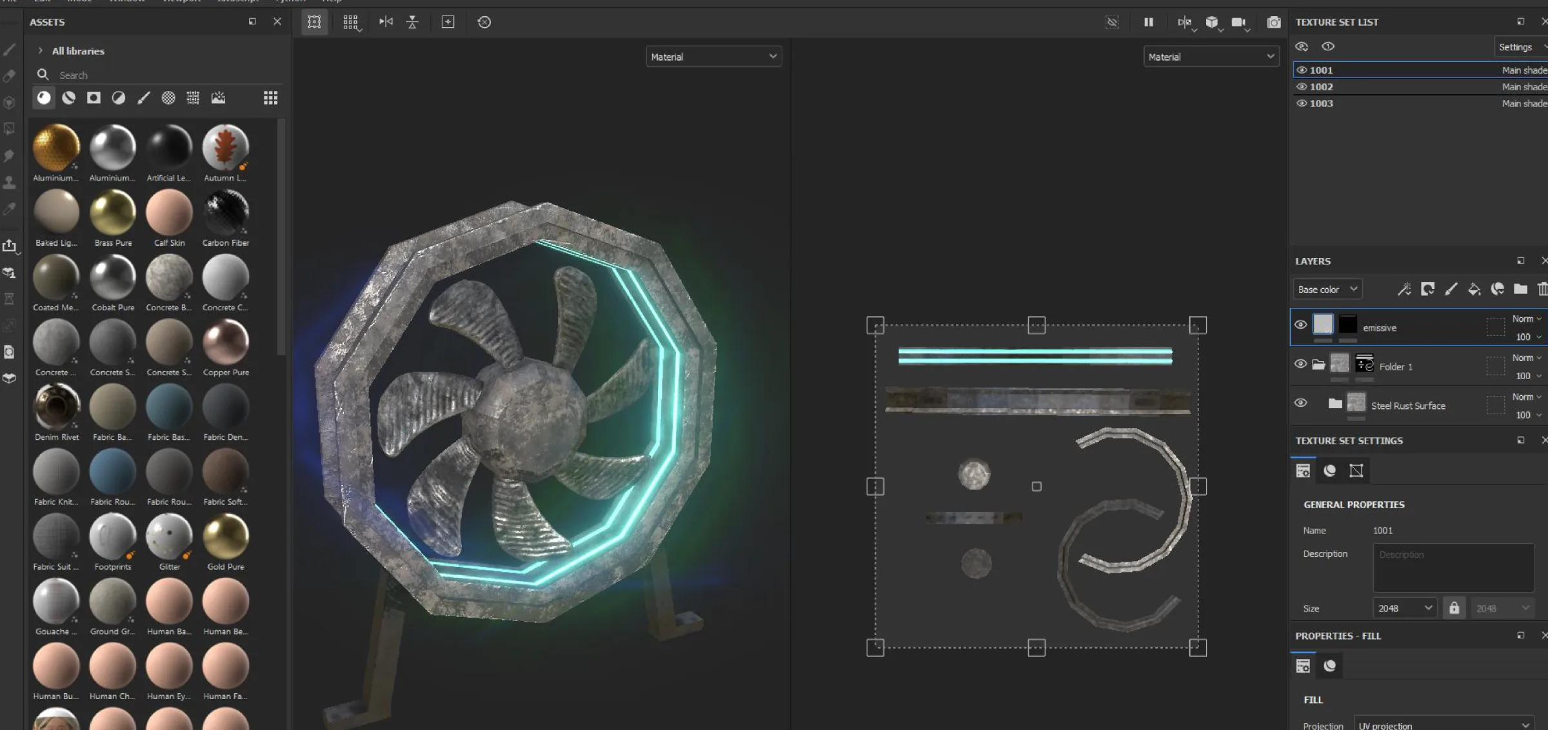Toggle visibility of texture set 1001
Image resolution: width=1548 pixels, height=730 pixels.
point(1302,70)
